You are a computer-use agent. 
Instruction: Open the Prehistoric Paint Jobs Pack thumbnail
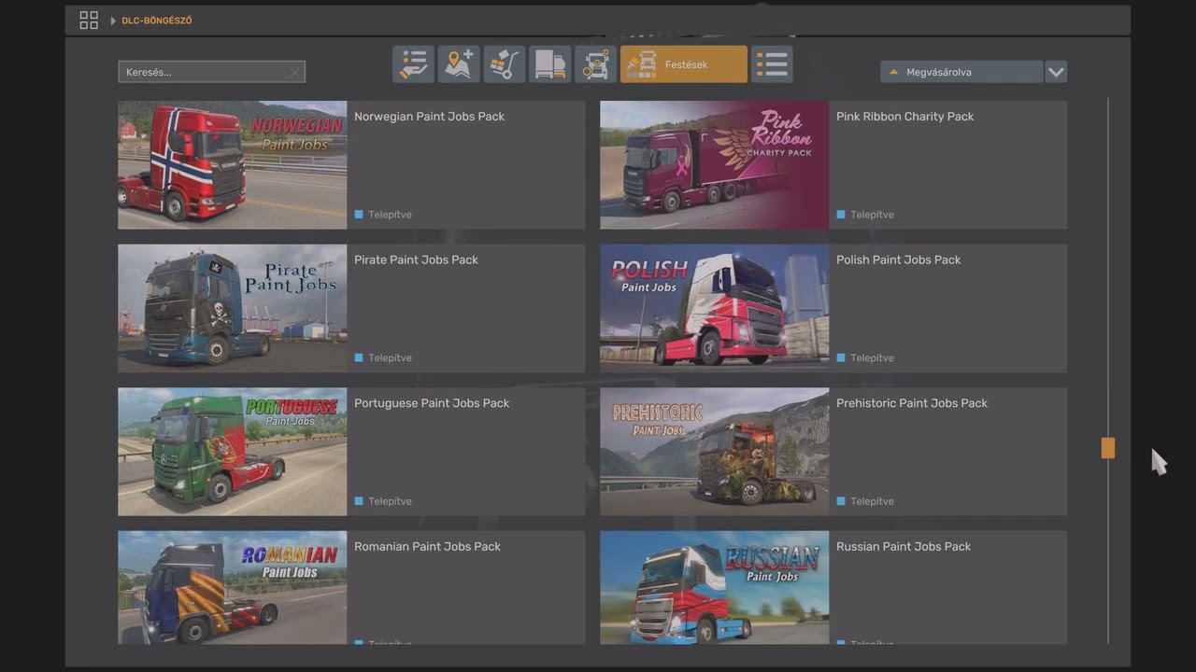[x=715, y=452]
